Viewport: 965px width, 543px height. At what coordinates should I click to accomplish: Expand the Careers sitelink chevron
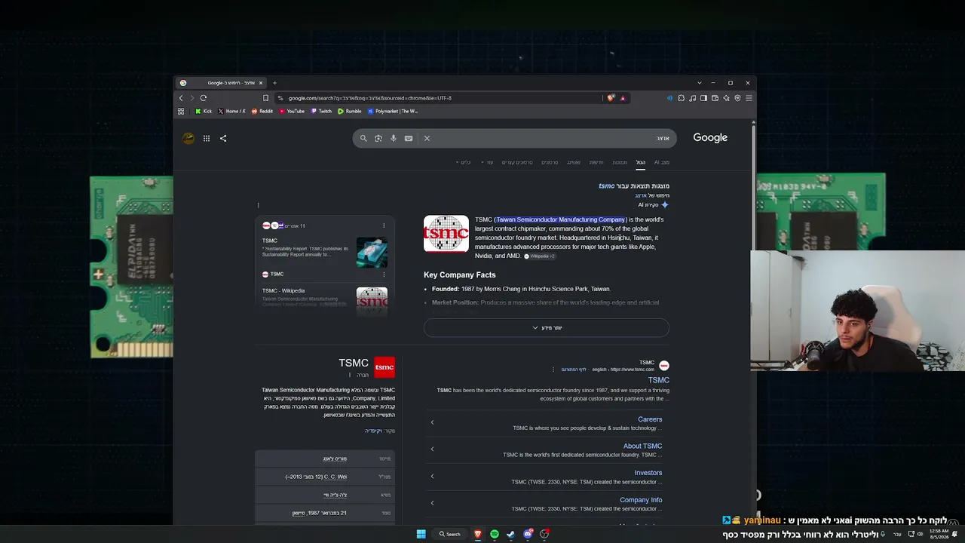coord(432,422)
